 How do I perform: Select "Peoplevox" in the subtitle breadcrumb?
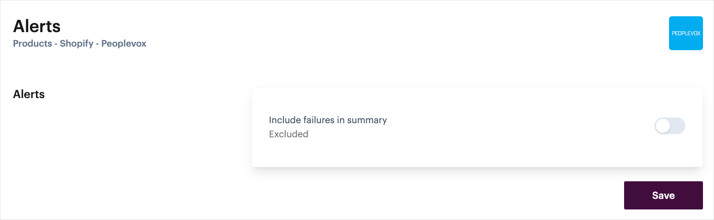click(124, 44)
